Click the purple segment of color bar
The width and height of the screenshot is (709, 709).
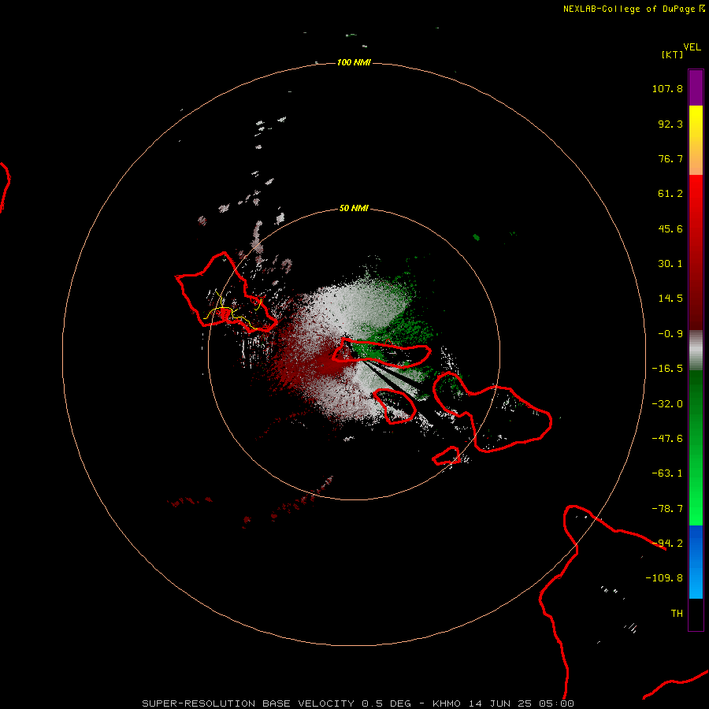click(696, 87)
